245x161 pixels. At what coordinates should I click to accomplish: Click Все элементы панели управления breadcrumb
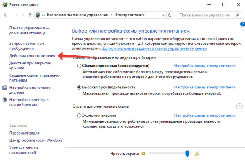(77, 15)
